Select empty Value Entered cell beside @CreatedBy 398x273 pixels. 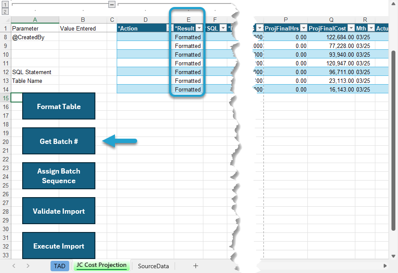(x=83, y=37)
